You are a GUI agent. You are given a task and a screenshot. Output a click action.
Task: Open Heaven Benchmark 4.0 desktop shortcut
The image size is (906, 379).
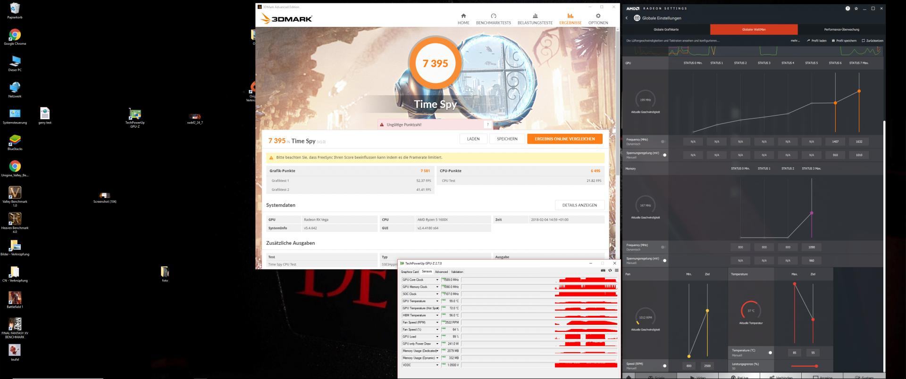coord(15,222)
